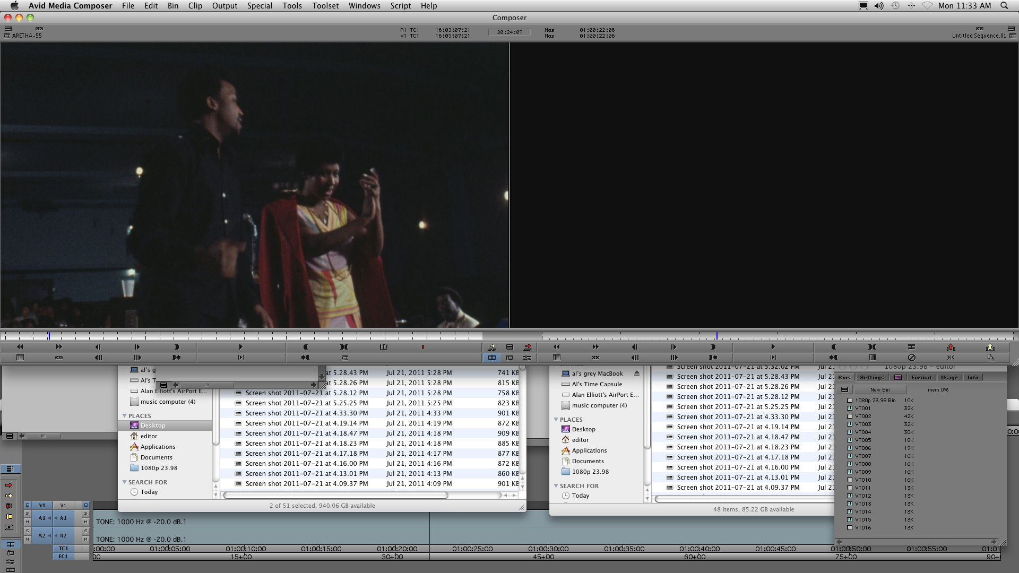Select the red Lift/Overwrite segment arrow in timeline palette
Screen dimensions: 1019x573
pyautogui.click(x=9, y=485)
